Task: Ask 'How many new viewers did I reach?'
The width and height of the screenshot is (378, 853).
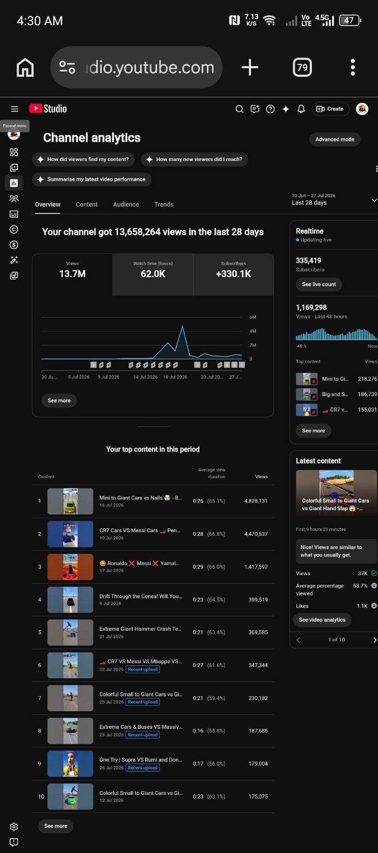Action: pos(194,159)
